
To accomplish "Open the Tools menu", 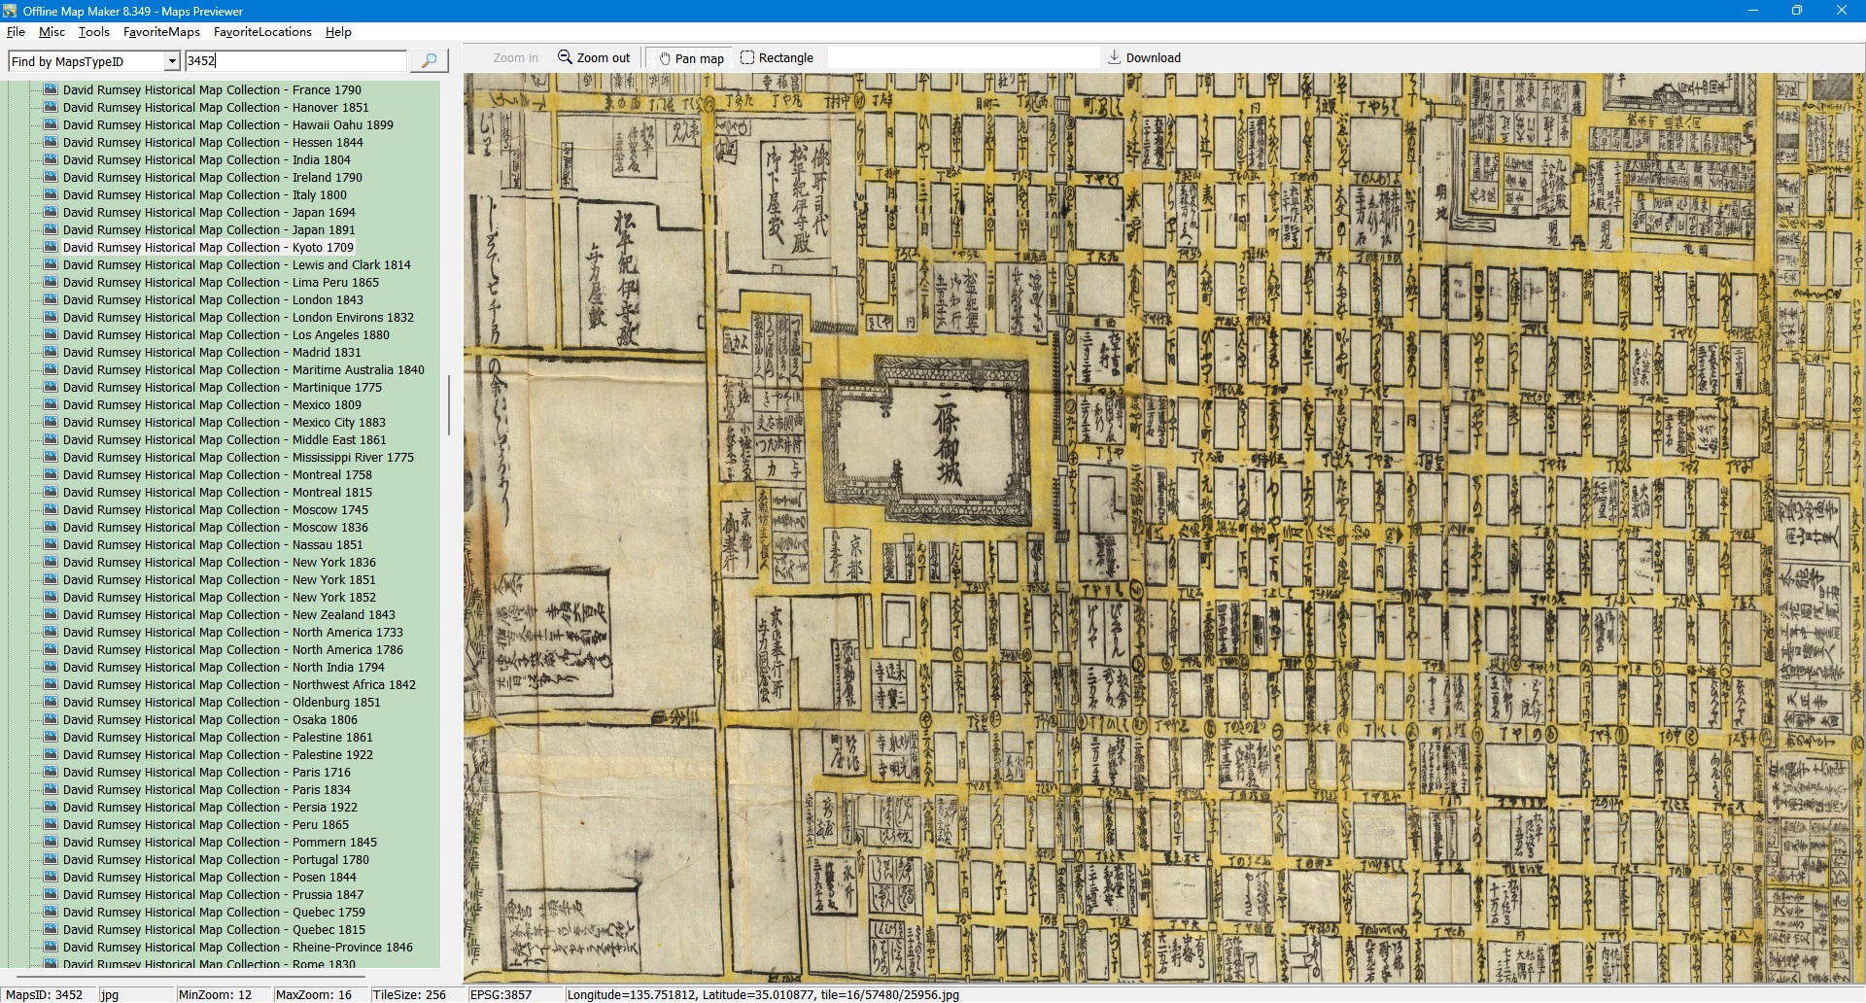I will (x=94, y=32).
